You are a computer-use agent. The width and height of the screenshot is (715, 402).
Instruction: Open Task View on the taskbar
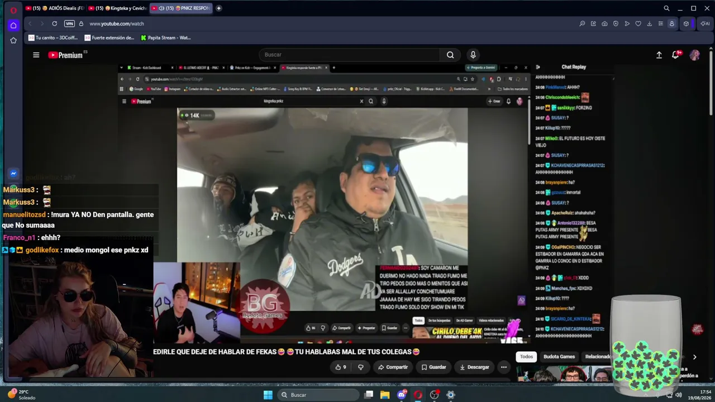[x=369, y=395]
